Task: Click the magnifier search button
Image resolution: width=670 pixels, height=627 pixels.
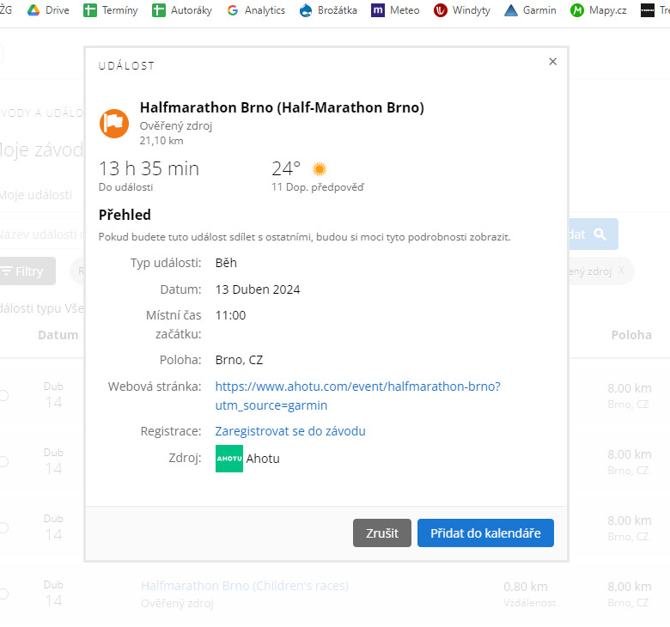Action: (600, 234)
